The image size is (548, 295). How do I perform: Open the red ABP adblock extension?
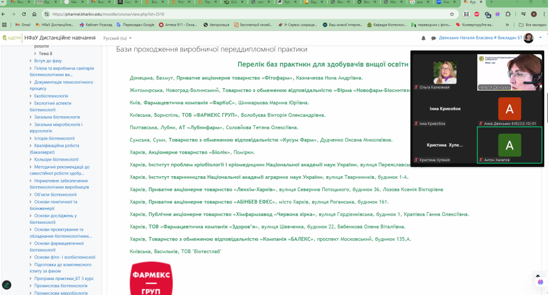[477, 14]
